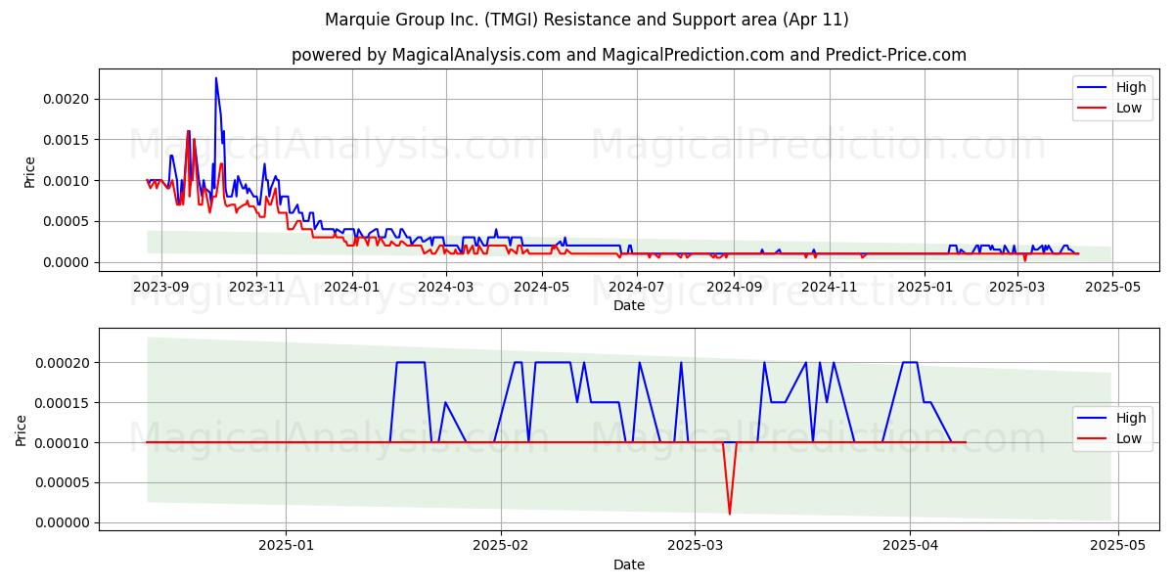Click the '2025-04' x-axis label on the bottom chart
The image size is (1174, 587).
tap(910, 546)
